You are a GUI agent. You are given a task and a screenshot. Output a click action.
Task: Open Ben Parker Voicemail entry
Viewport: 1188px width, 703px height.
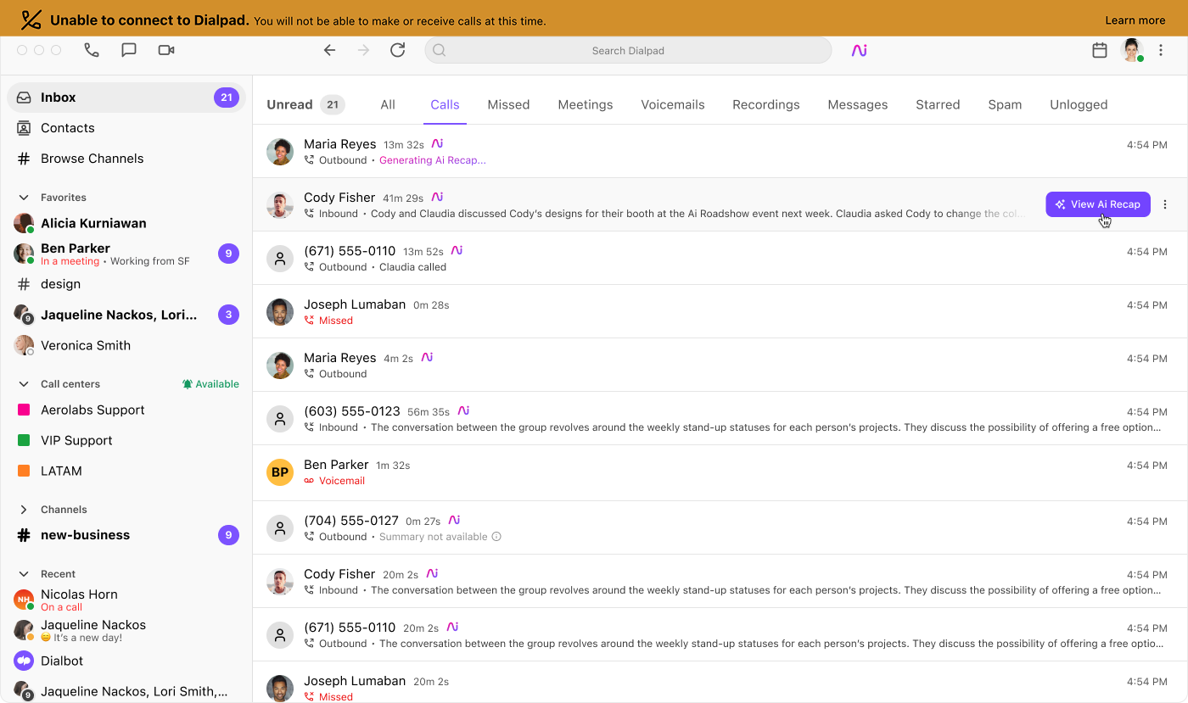[720, 472]
